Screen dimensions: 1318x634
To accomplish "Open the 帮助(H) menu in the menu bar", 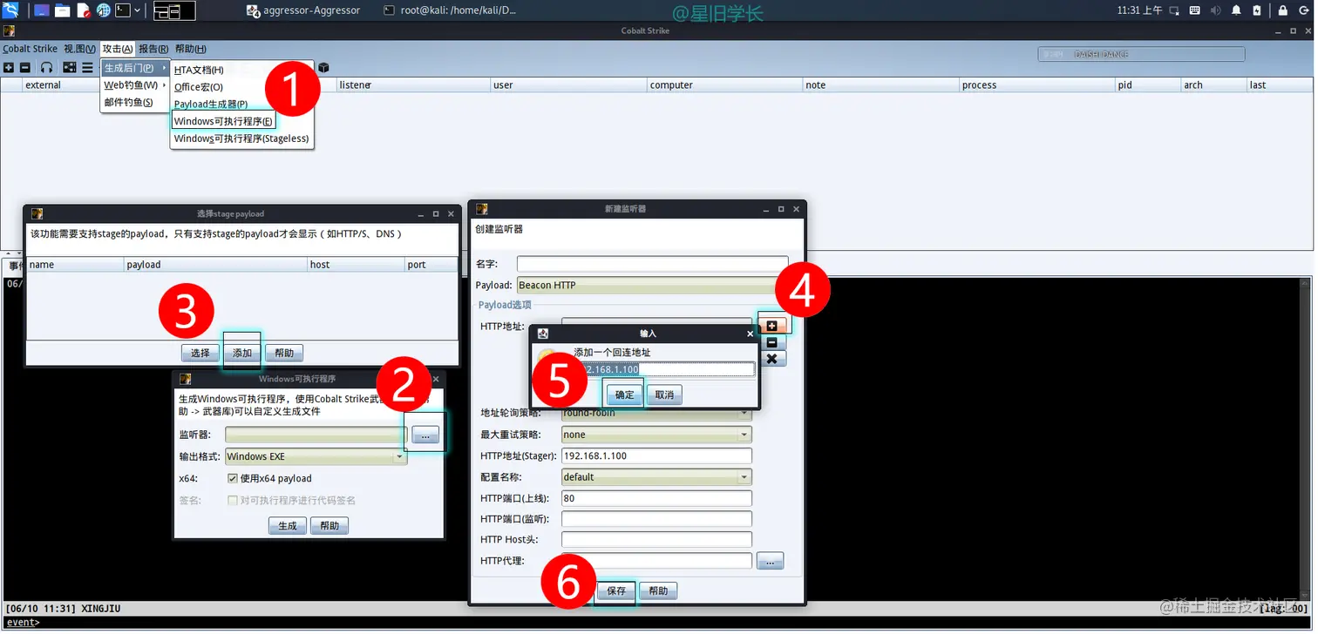I will [191, 49].
